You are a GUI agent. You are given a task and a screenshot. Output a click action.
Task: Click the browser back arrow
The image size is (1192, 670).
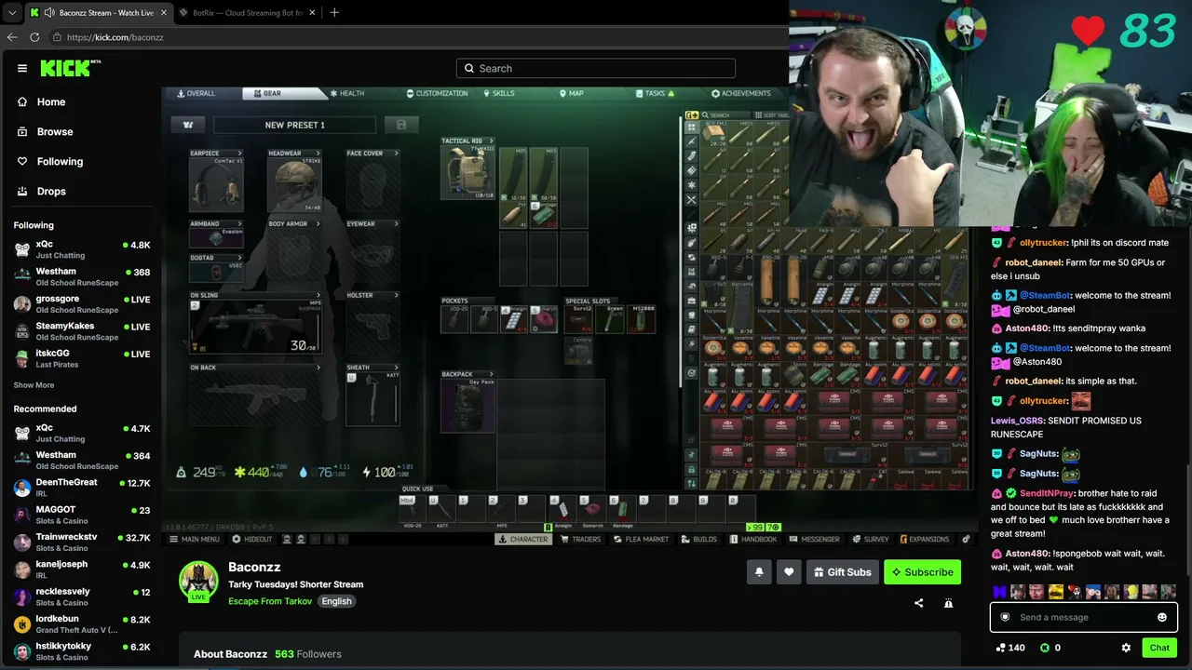click(12, 37)
